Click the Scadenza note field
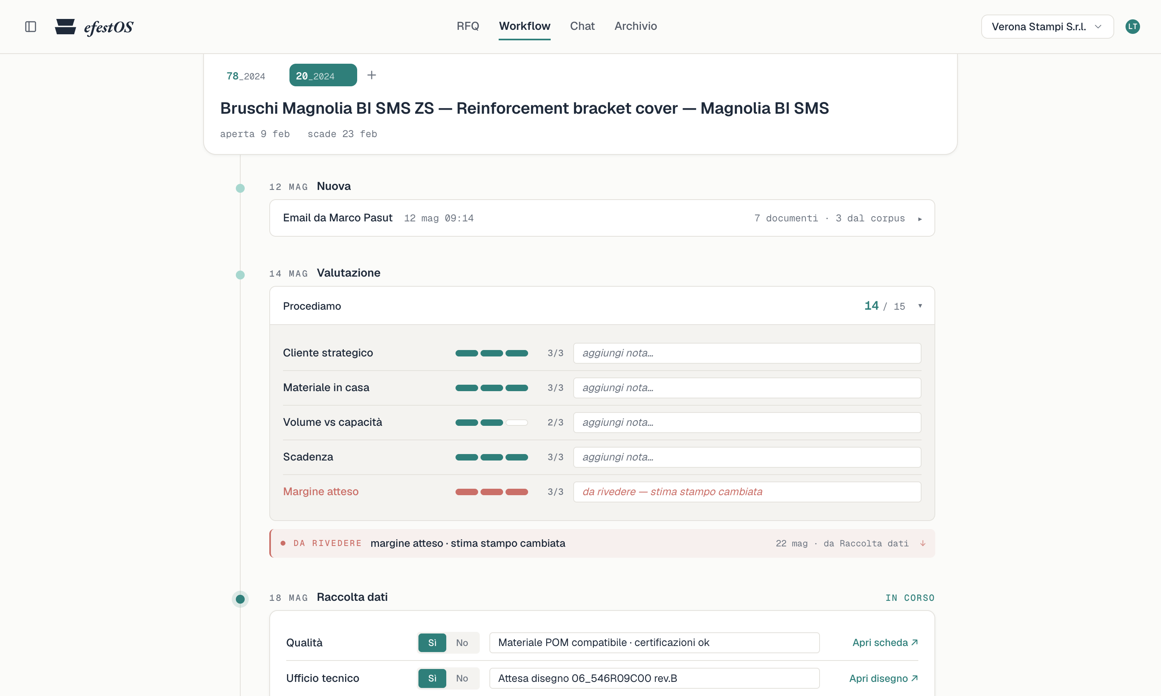 747,457
